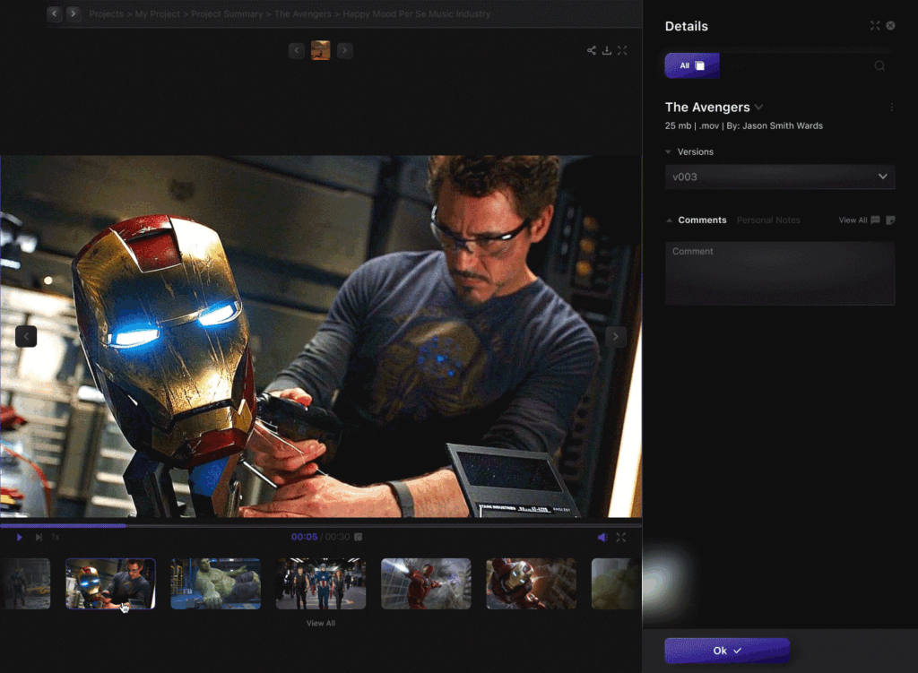918x673 pixels.
Task: Open The Avengers in the breadcrumb
Action: (x=303, y=13)
